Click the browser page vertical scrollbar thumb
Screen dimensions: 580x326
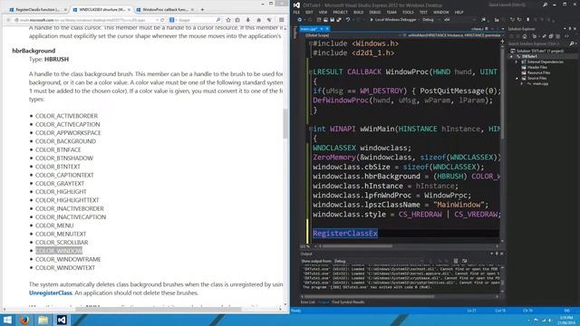[285, 124]
